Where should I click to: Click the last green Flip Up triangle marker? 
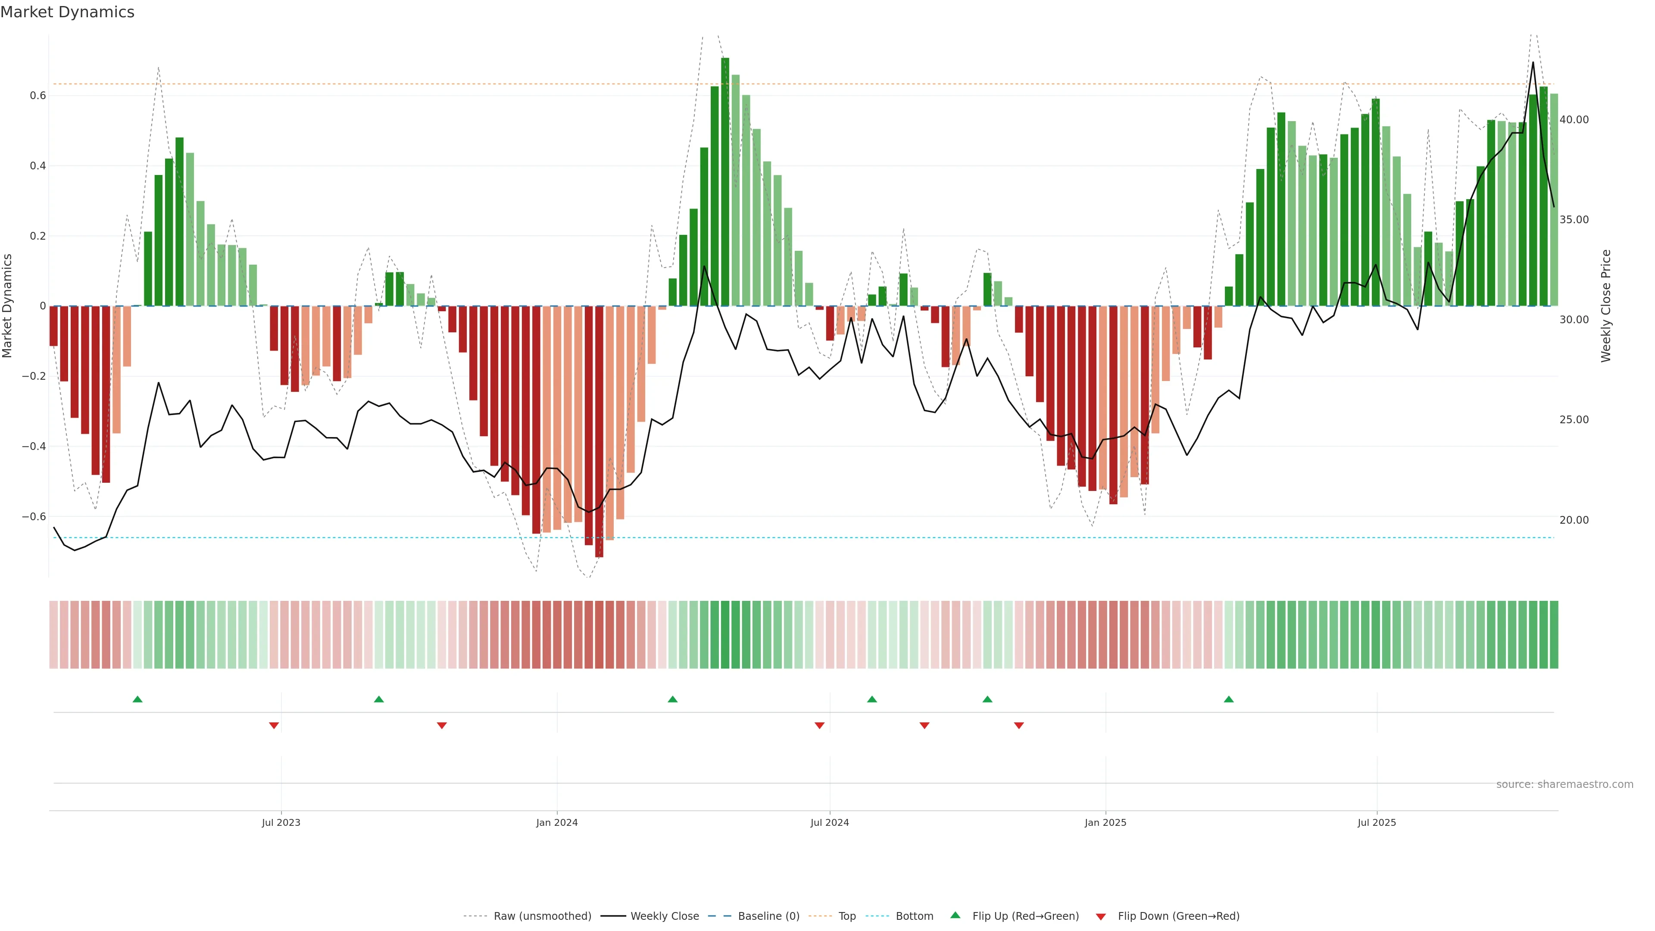(1228, 699)
